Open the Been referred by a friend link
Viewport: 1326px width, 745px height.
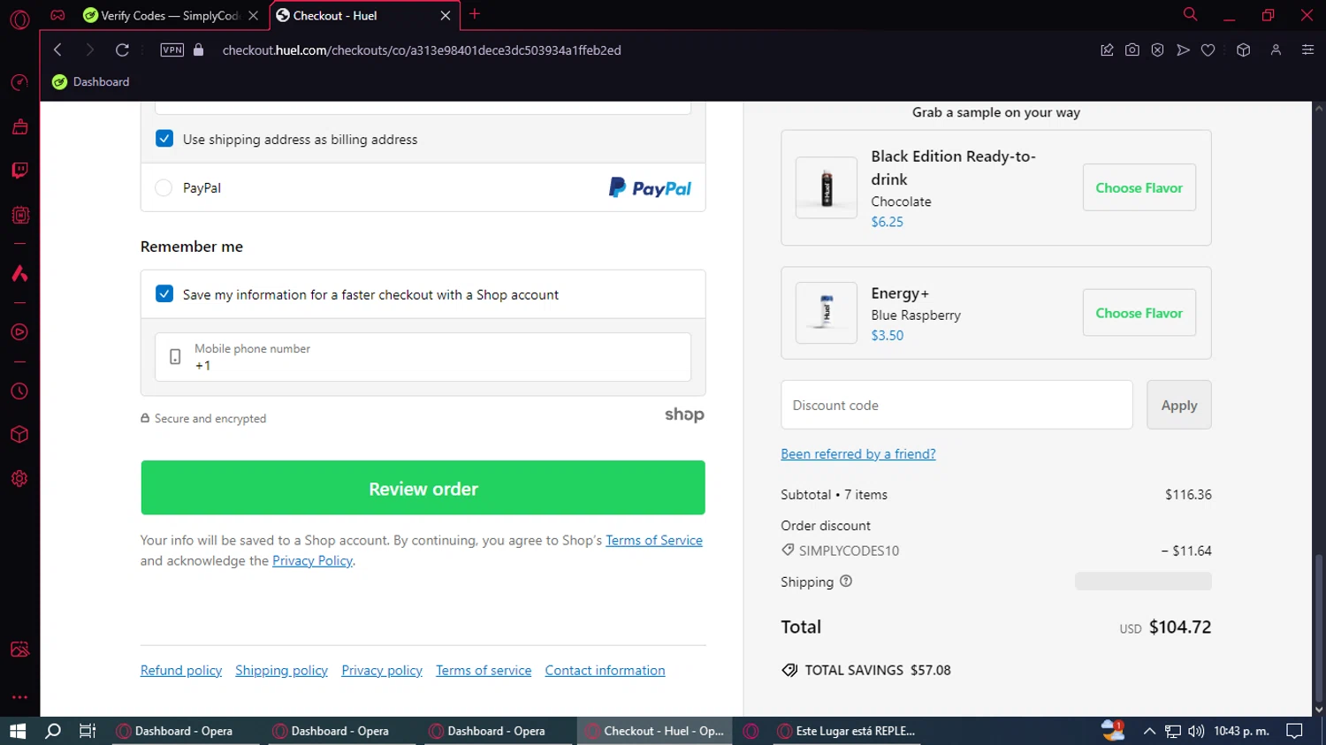pos(857,454)
